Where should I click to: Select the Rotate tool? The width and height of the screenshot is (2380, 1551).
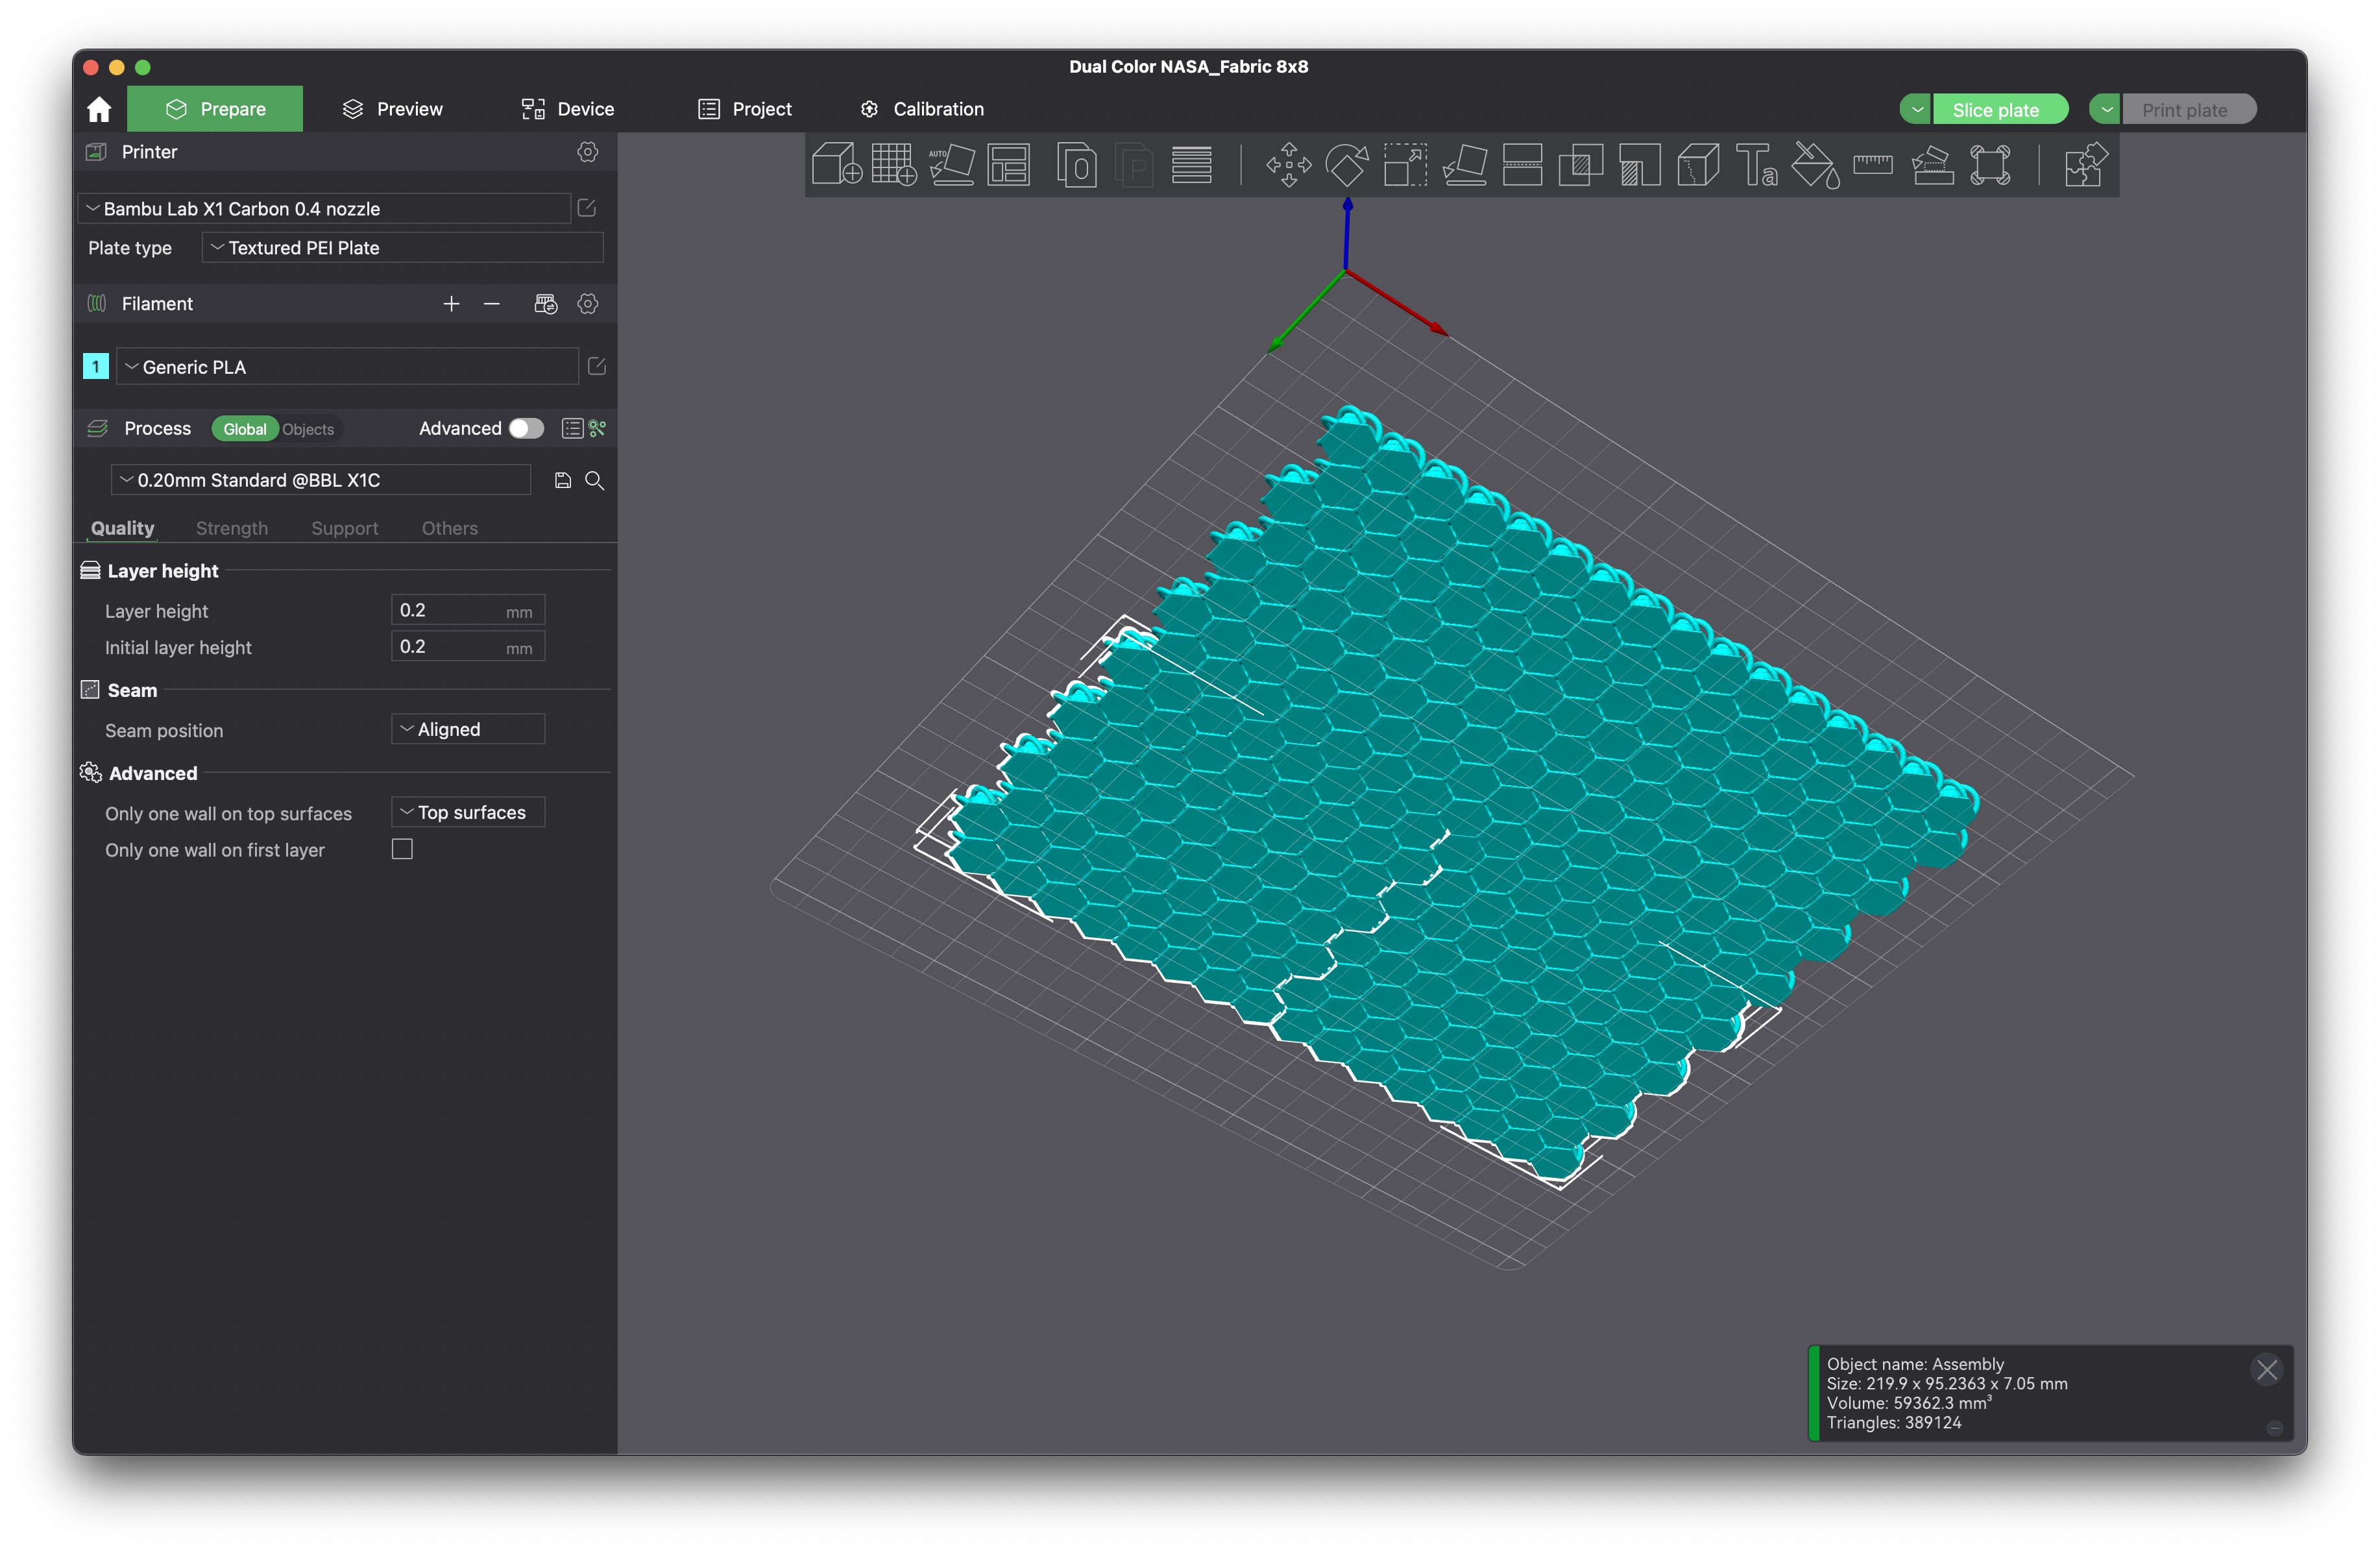(1346, 165)
